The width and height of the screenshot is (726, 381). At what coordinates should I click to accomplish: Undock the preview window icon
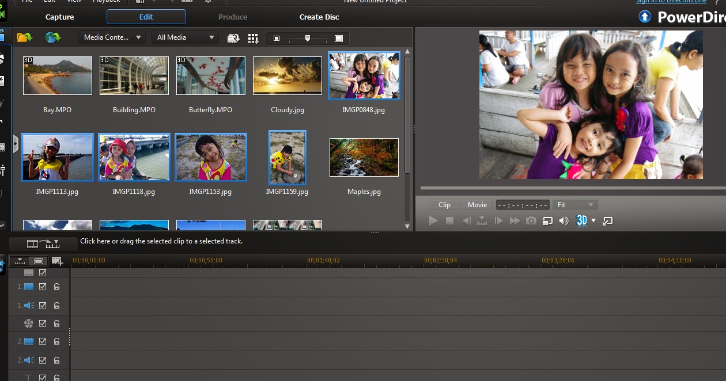click(x=607, y=220)
